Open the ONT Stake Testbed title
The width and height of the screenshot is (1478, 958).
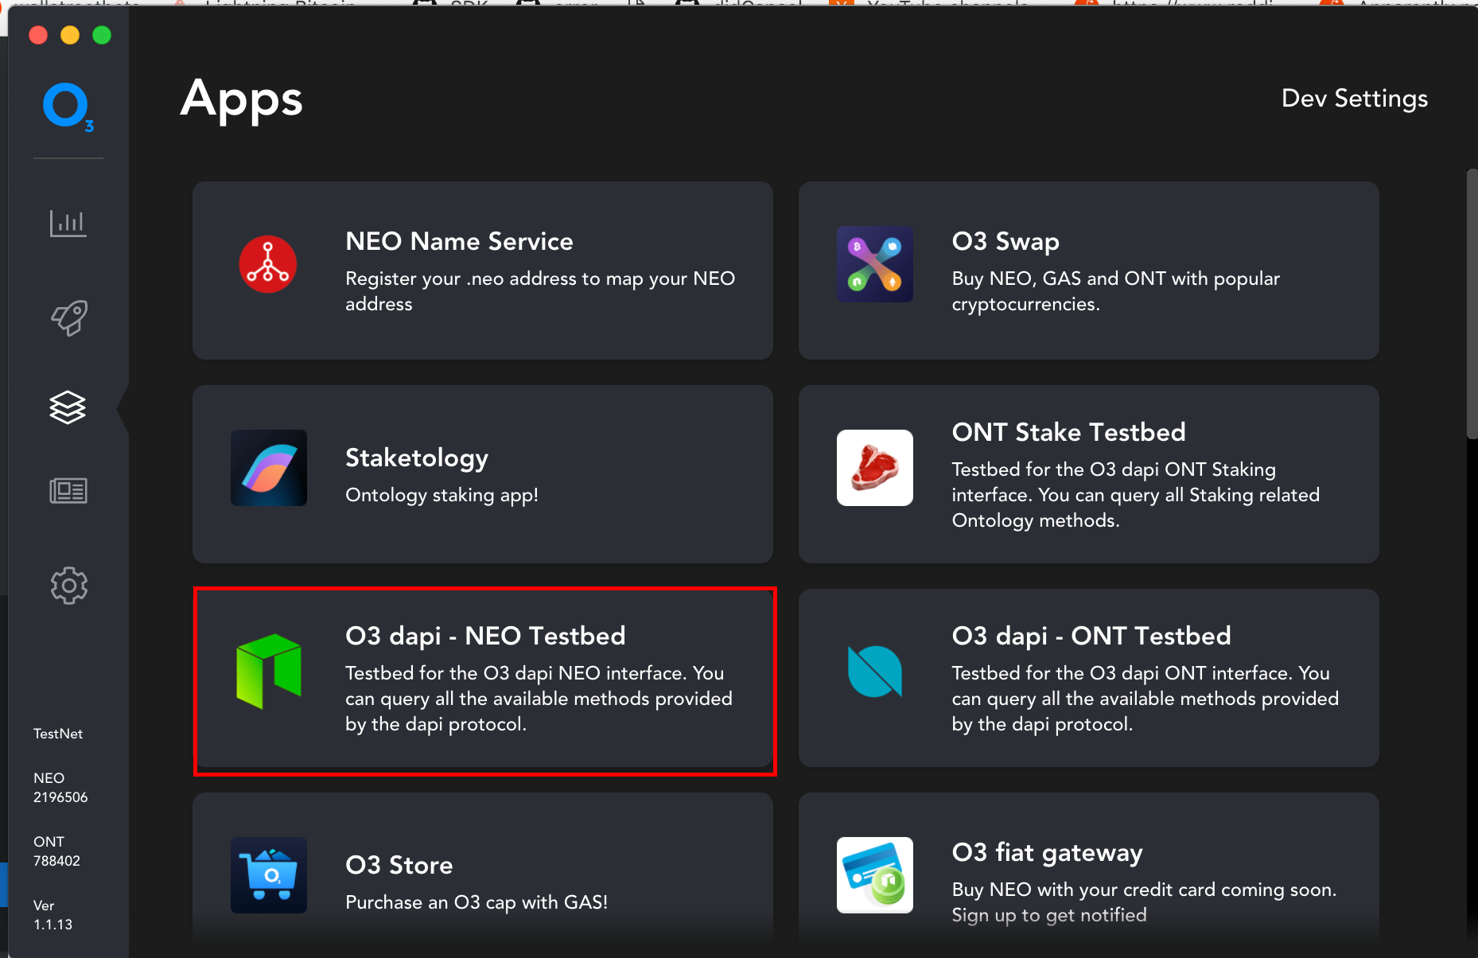[1068, 432]
